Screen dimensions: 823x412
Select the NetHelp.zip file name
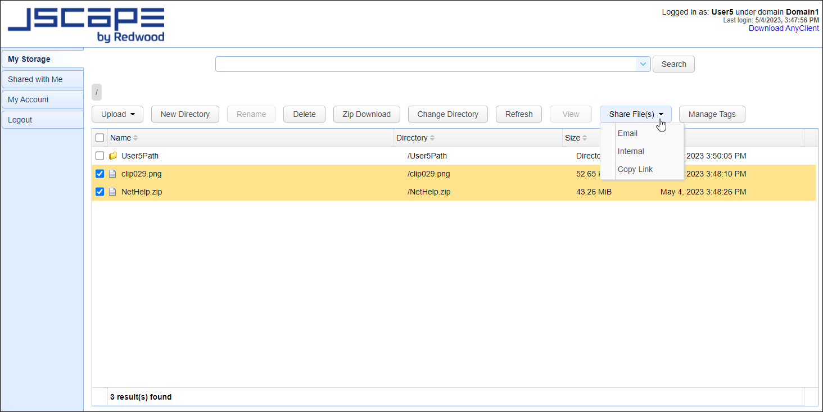142,192
